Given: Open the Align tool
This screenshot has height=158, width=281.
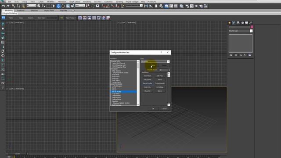Looking at the screenshot, I should click(x=151, y=6).
